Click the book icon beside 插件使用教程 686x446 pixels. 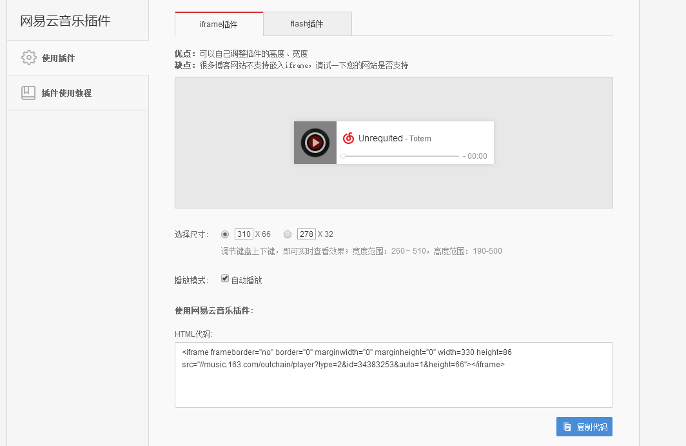coord(28,93)
